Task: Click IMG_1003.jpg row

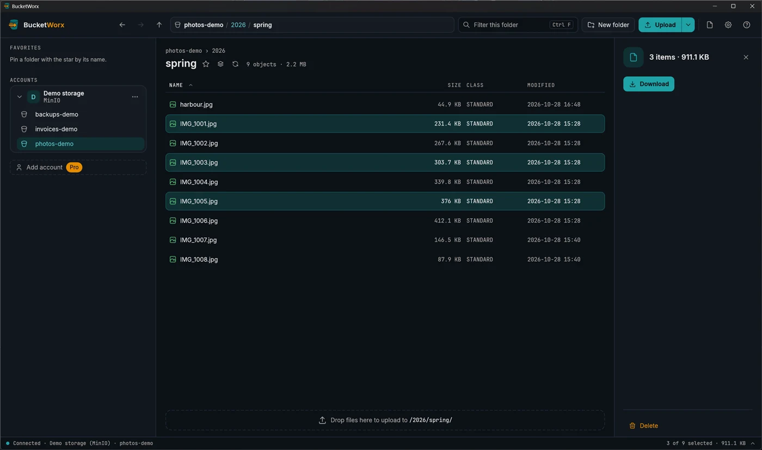Action: coord(385,162)
